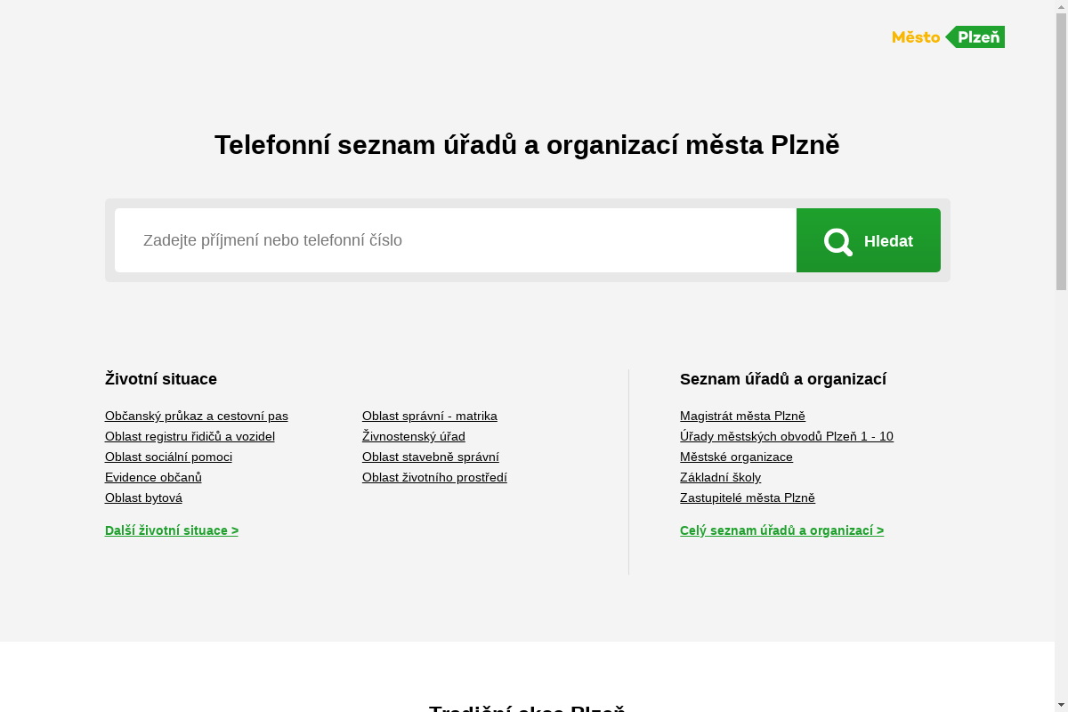Image resolution: width=1068 pixels, height=712 pixels.
Task: Open Zastupitelé města Plzně page
Action: pyautogui.click(x=748, y=498)
